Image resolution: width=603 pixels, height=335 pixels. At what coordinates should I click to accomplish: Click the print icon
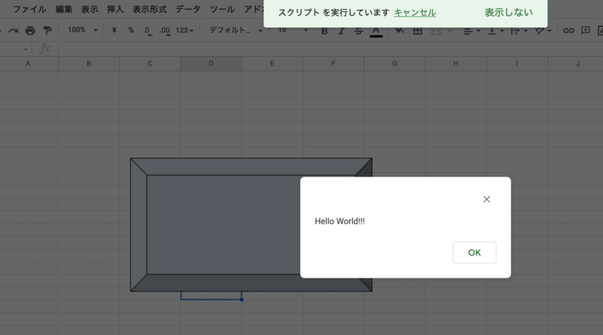30,30
